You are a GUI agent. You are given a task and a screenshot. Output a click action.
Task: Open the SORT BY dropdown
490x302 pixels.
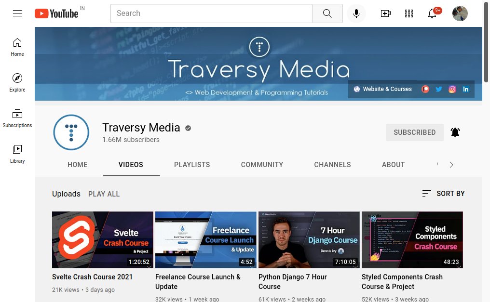[x=443, y=194]
